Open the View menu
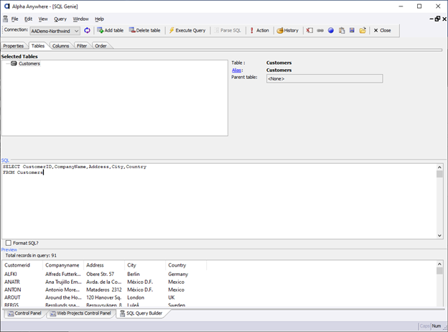Image resolution: width=448 pixels, height=332 pixels. pos(43,19)
